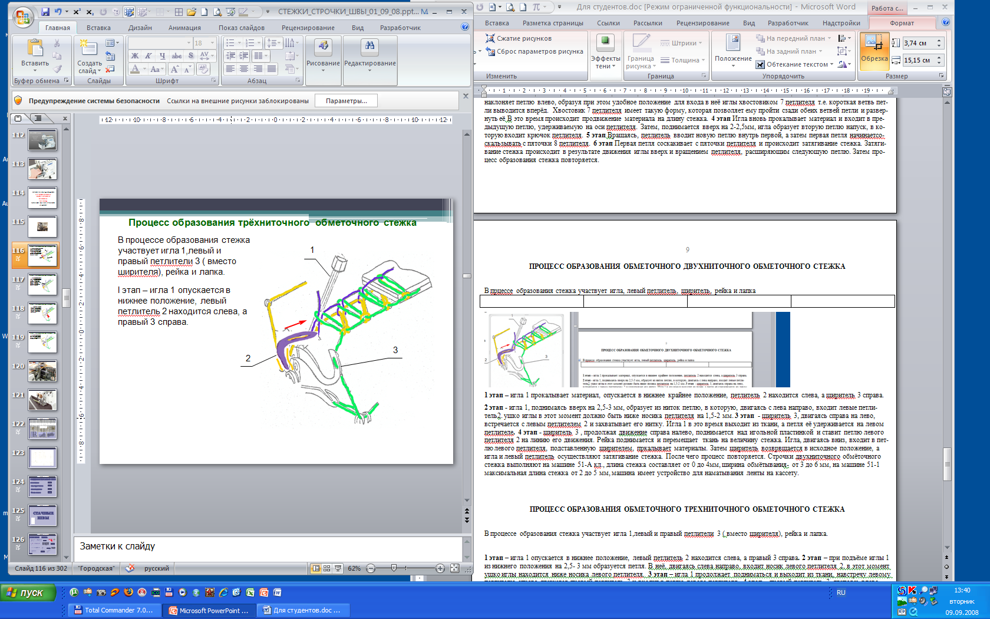
Task: Open Показ слайдов tab in PowerPoint
Action: pos(242,28)
